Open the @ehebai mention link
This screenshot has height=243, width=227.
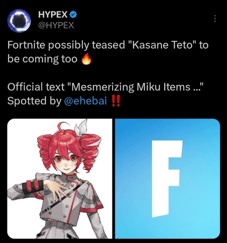coord(85,101)
